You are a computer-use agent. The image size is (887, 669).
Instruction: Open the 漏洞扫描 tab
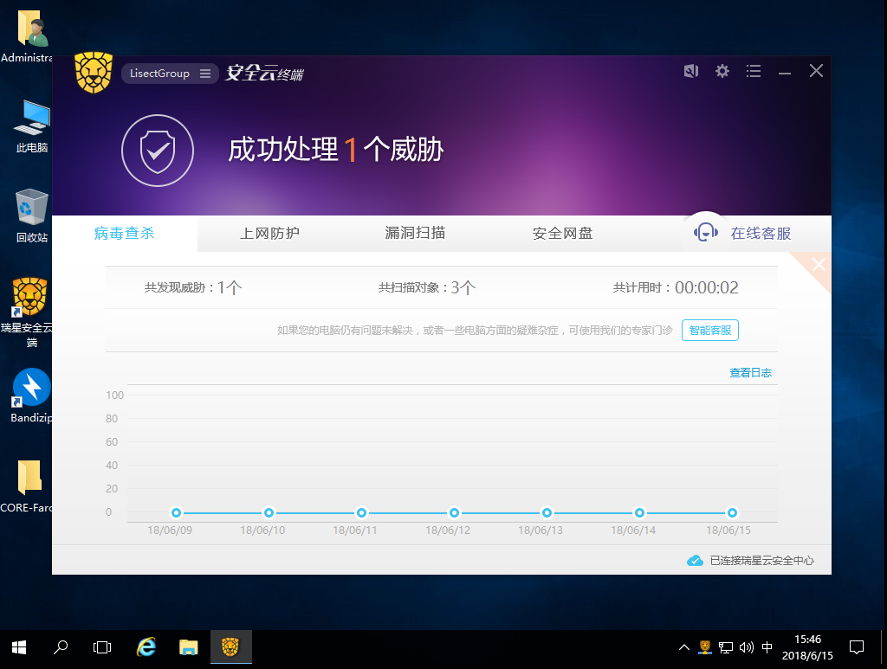click(x=415, y=234)
